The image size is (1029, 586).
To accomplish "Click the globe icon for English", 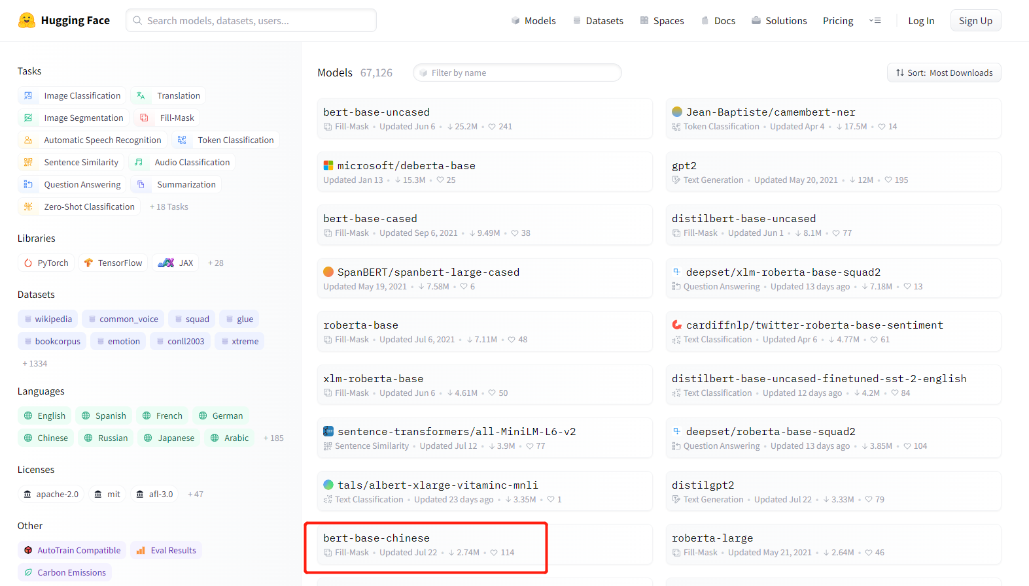I will (x=28, y=416).
